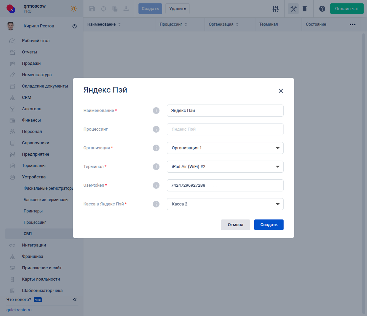Open the quickresto.ru link
The image size is (367, 316).
[19, 310]
